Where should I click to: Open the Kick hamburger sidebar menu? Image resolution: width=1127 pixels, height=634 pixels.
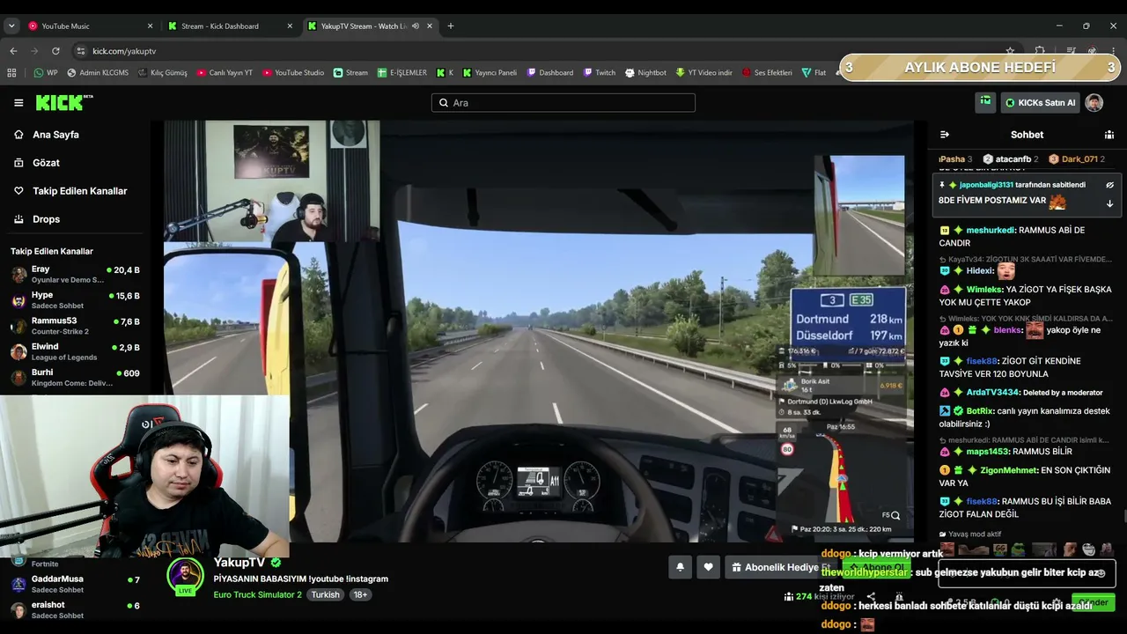pos(18,103)
